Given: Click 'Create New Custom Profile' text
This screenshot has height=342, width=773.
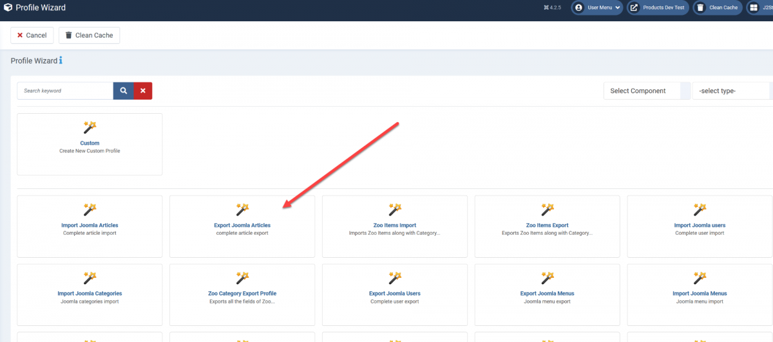Looking at the screenshot, I should (x=90, y=151).
